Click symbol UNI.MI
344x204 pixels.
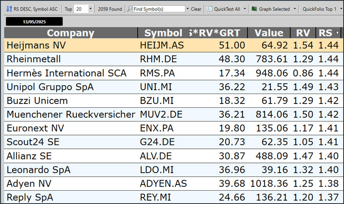point(156,87)
